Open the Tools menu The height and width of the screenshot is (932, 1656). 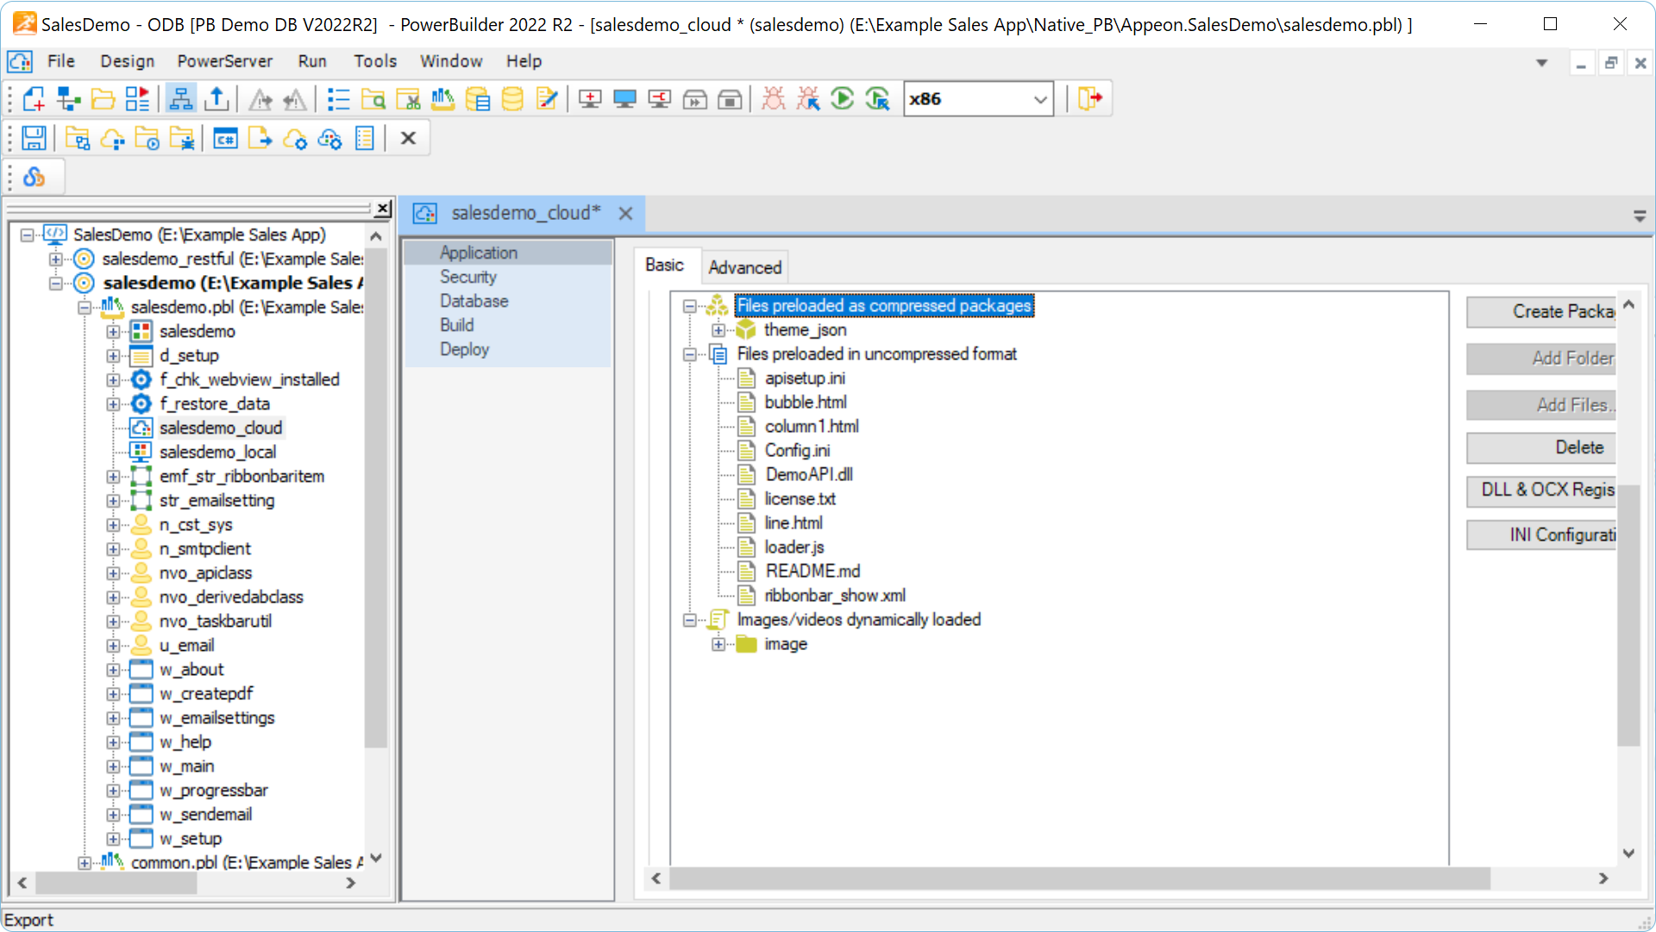(375, 61)
